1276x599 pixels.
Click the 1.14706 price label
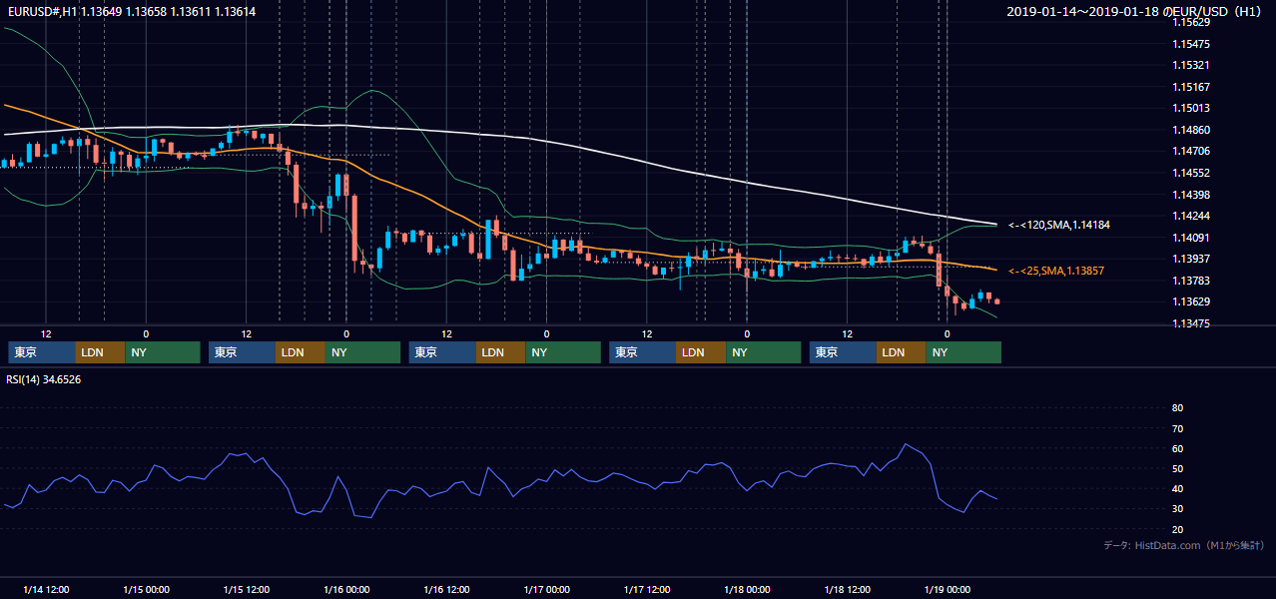point(1192,151)
